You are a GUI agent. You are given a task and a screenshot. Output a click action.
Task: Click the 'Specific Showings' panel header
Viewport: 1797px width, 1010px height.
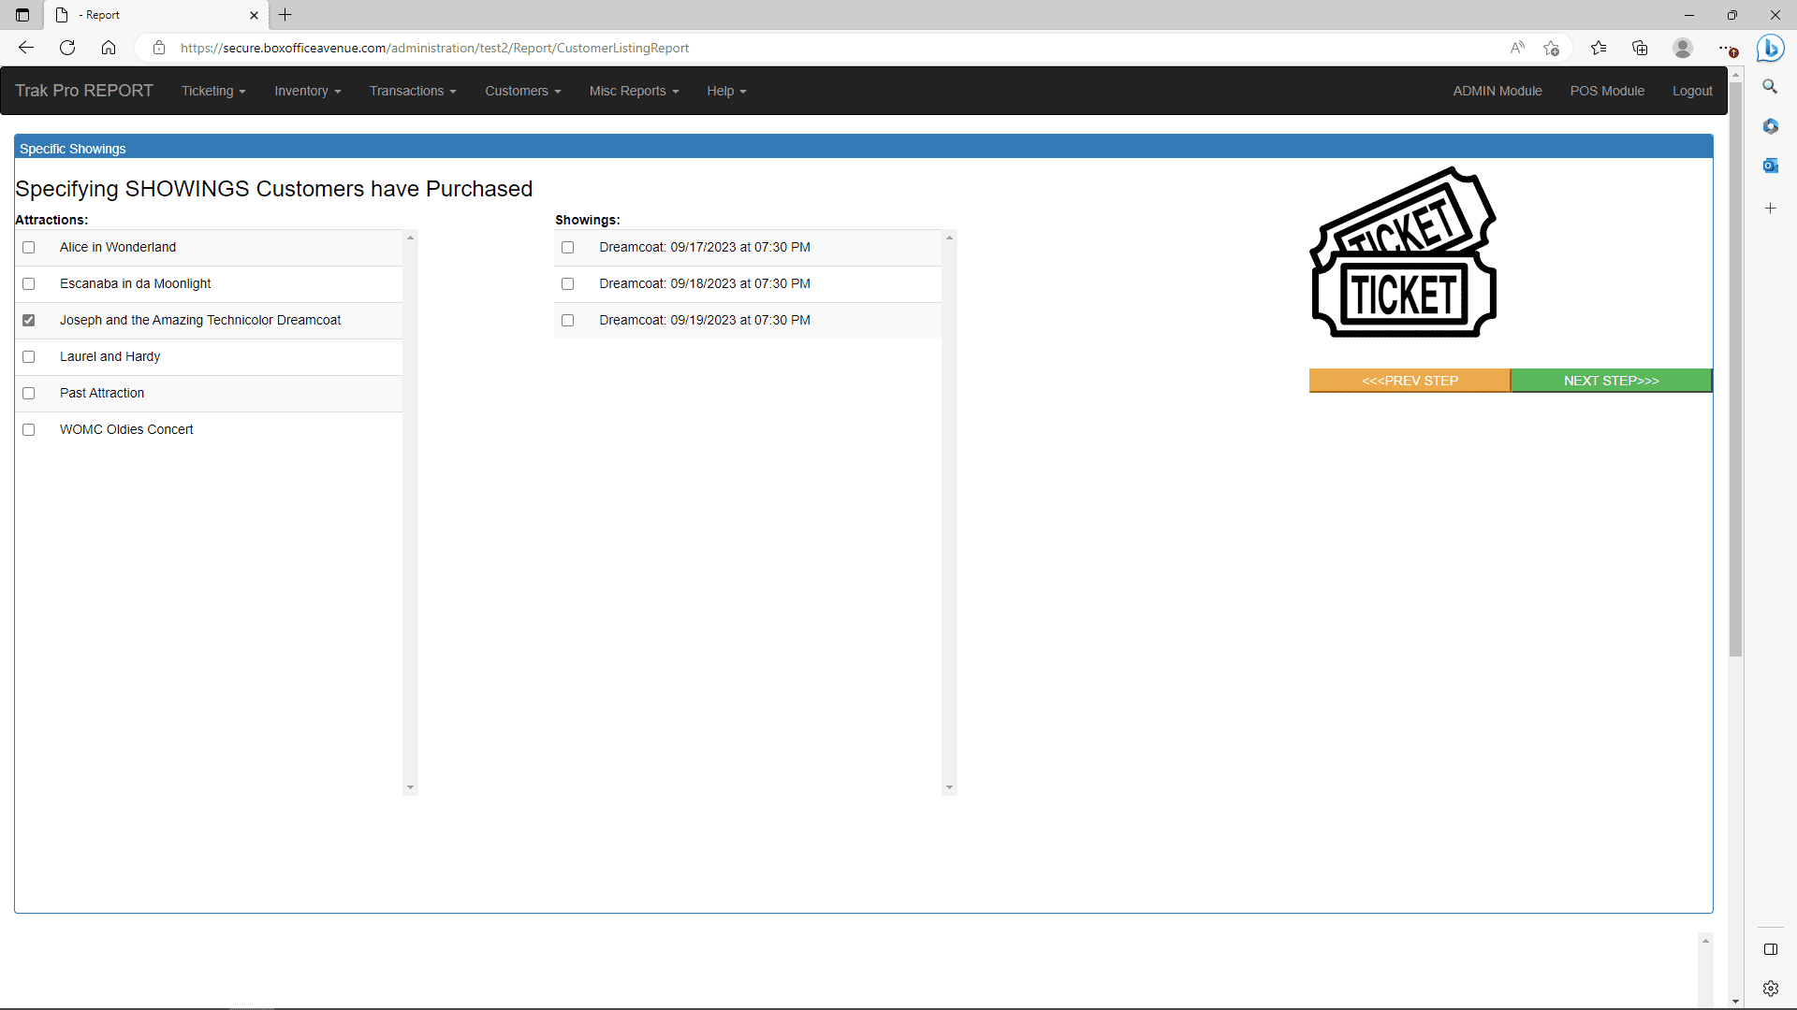(x=863, y=148)
